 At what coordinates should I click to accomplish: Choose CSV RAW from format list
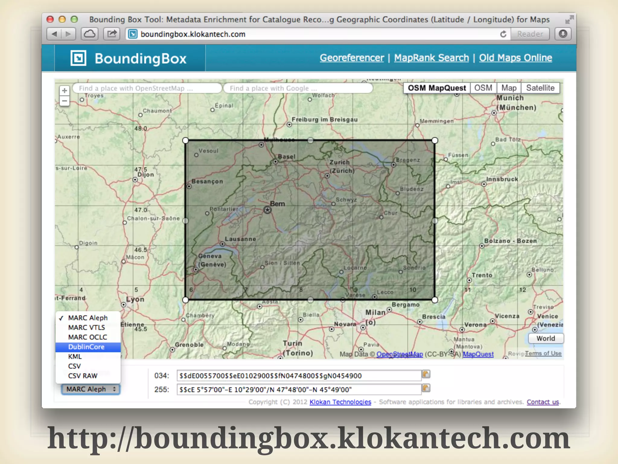click(x=88, y=376)
